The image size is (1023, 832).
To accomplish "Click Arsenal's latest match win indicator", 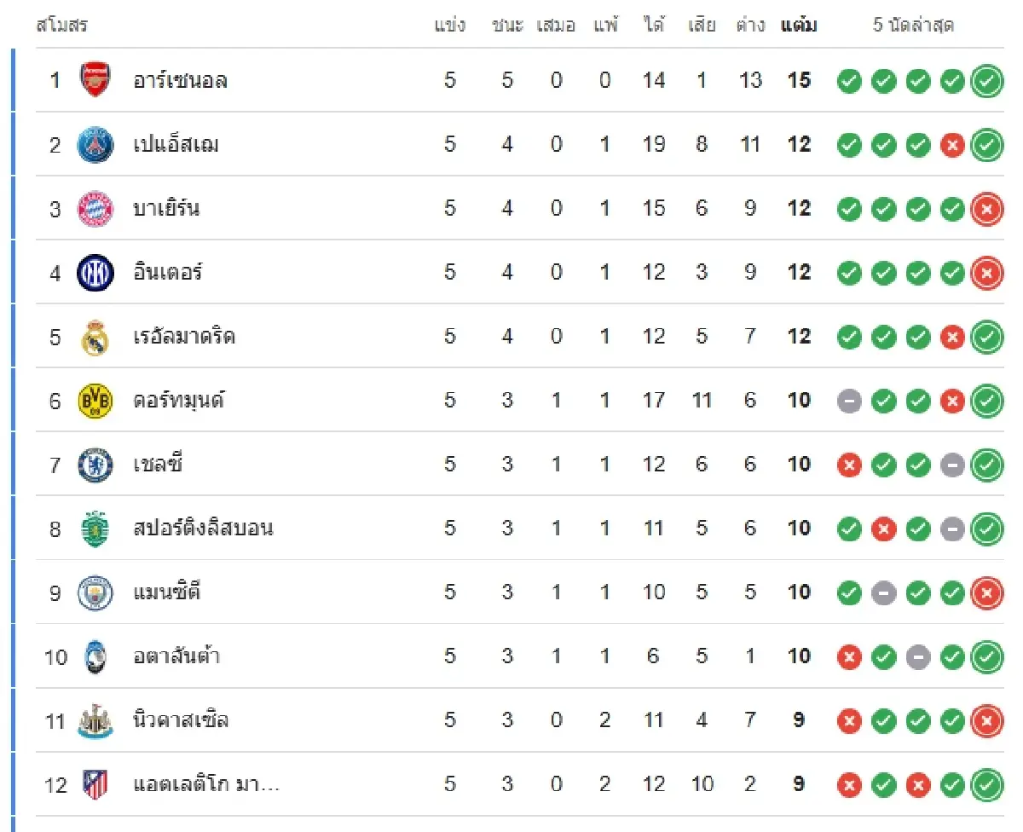I will tap(986, 81).
